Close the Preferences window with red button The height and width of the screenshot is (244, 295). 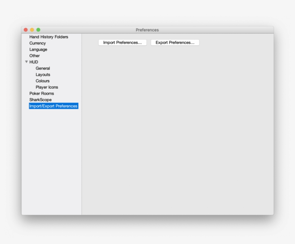point(26,30)
